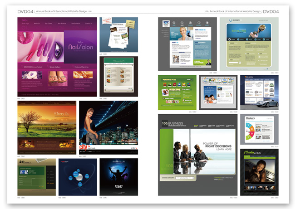The width and height of the screenshot is (296, 209).
Task: Select SERVICES in the 100.BUSINESS menu
Action: tap(212, 126)
